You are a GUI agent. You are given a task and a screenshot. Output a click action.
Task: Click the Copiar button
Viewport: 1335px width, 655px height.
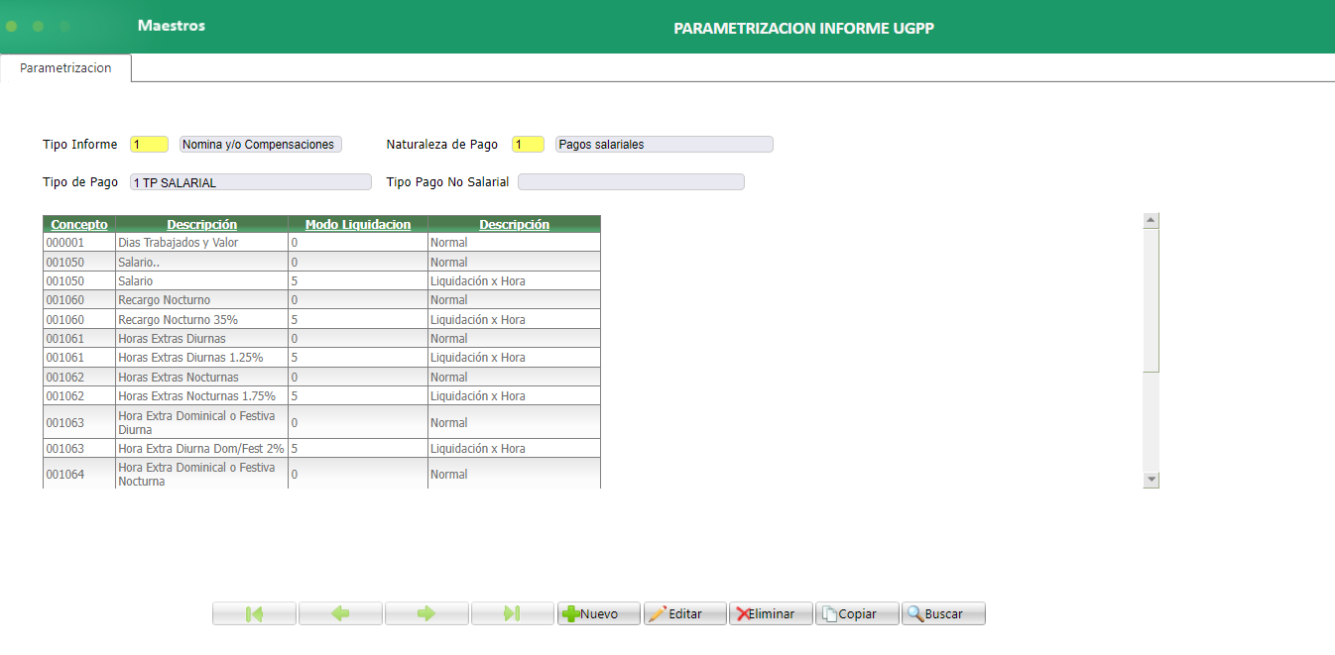(857, 613)
